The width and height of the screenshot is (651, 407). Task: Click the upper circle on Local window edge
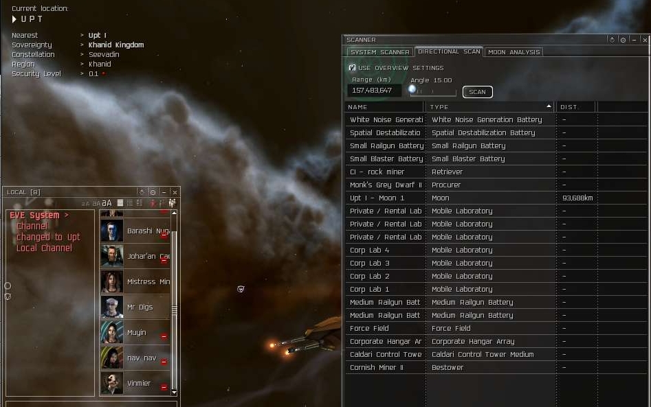(8, 286)
